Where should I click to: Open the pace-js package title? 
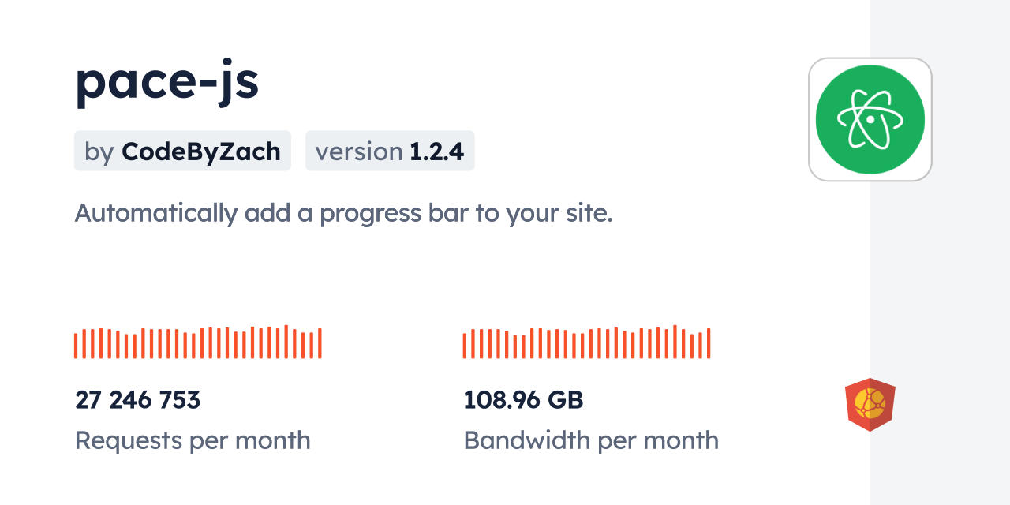[x=166, y=82]
